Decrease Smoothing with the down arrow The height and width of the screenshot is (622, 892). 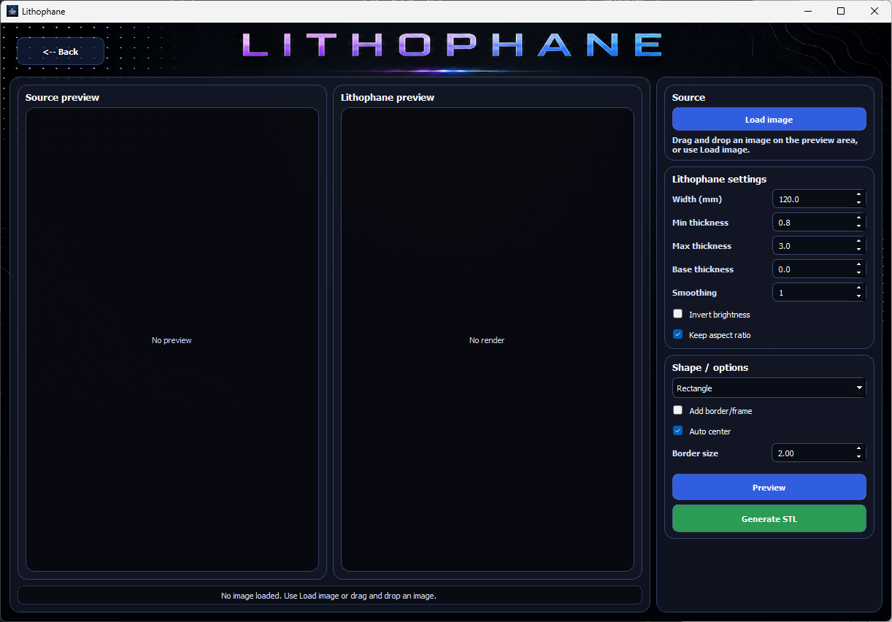coord(858,296)
